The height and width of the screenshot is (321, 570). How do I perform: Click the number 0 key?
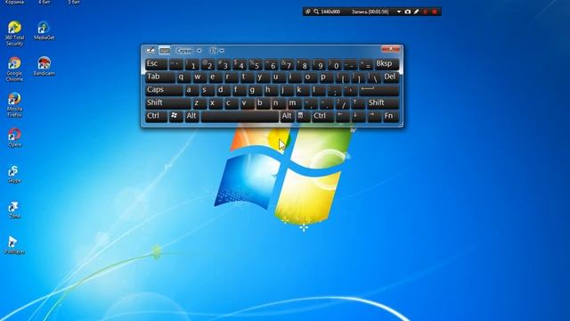pyautogui.click(x=335, y=64)
